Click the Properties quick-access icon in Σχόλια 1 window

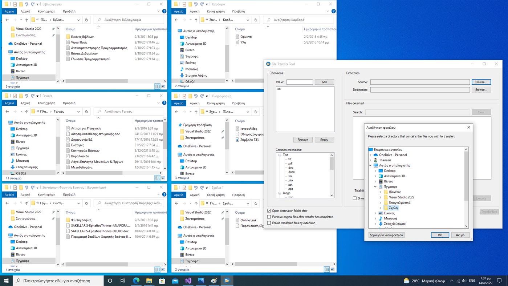point(184,188)
